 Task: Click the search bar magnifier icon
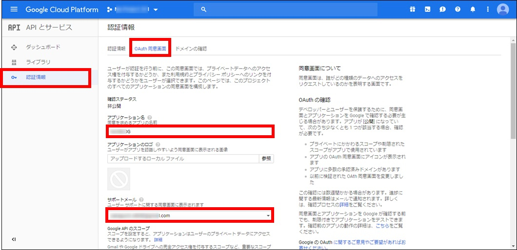click(203, 10)
